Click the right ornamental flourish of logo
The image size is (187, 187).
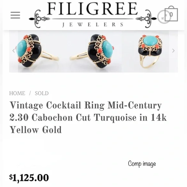point(146,19)
